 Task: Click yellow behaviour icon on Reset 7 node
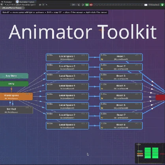(x=102, y=118)
